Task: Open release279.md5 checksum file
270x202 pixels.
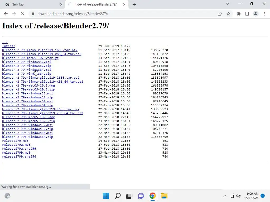Action: pos(15,141)
